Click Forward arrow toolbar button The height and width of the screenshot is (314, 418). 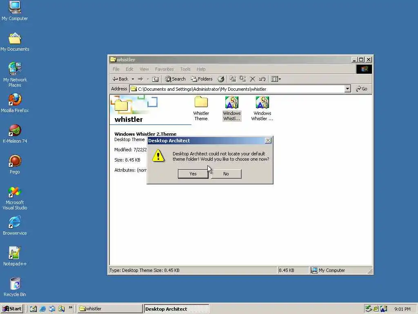[x=140, y=79]
